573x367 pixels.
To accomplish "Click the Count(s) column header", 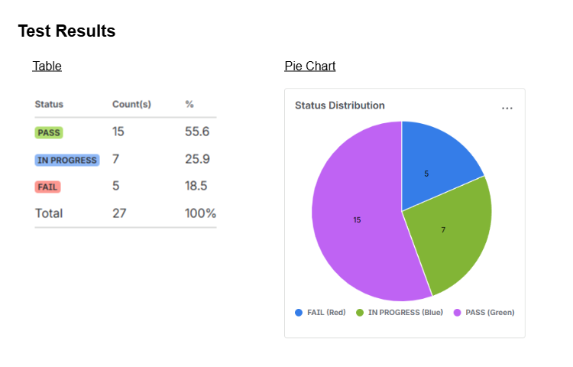I will [x=131, y=104].
